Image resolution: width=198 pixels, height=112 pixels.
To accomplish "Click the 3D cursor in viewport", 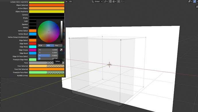I will pos(109,65).
